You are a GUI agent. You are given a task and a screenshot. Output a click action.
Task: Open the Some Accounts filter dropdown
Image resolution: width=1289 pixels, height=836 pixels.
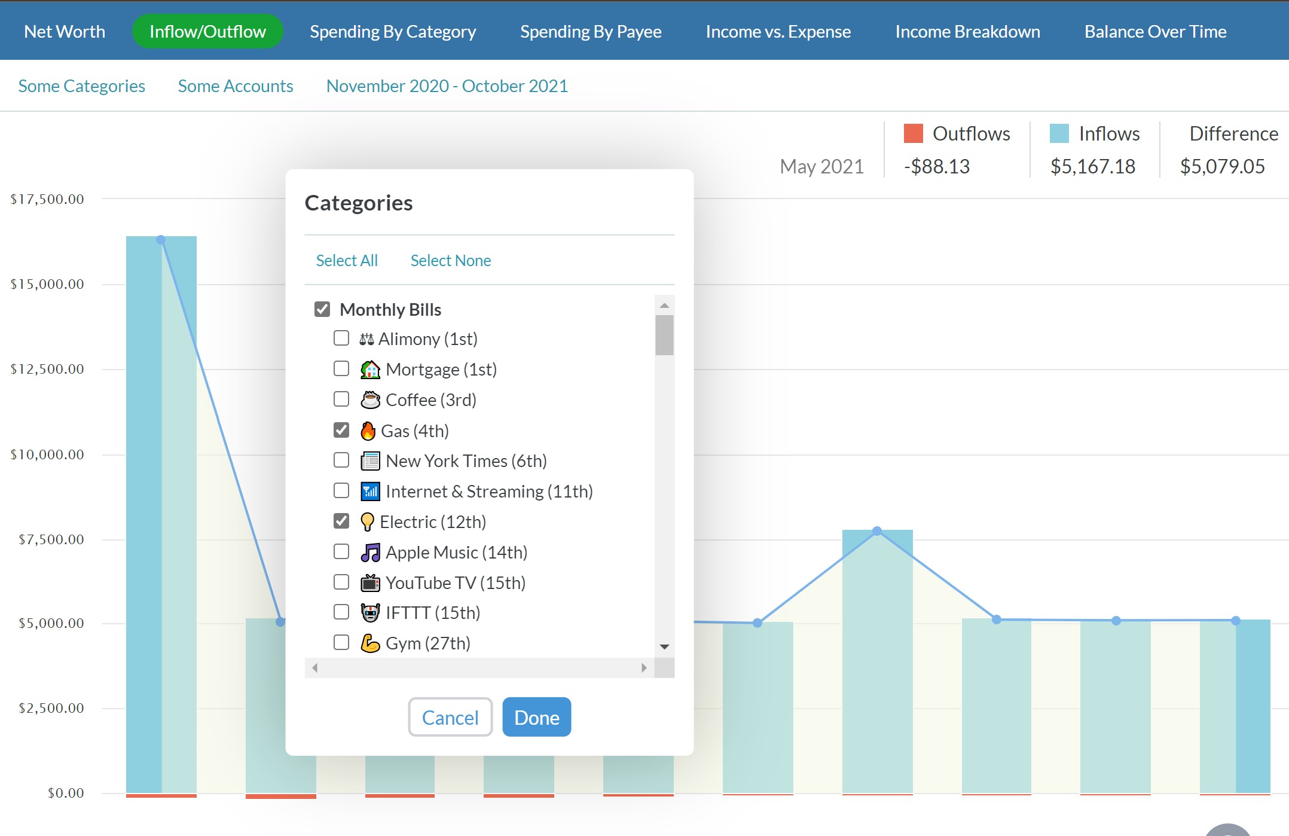236,86
